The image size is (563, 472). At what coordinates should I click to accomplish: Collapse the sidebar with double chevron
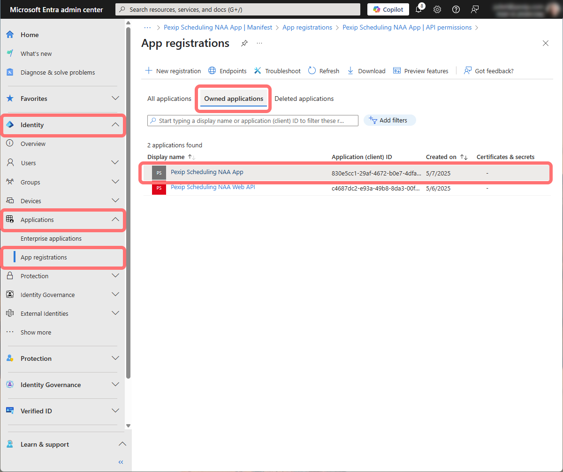pyautogui.click(x=121, y=462)
